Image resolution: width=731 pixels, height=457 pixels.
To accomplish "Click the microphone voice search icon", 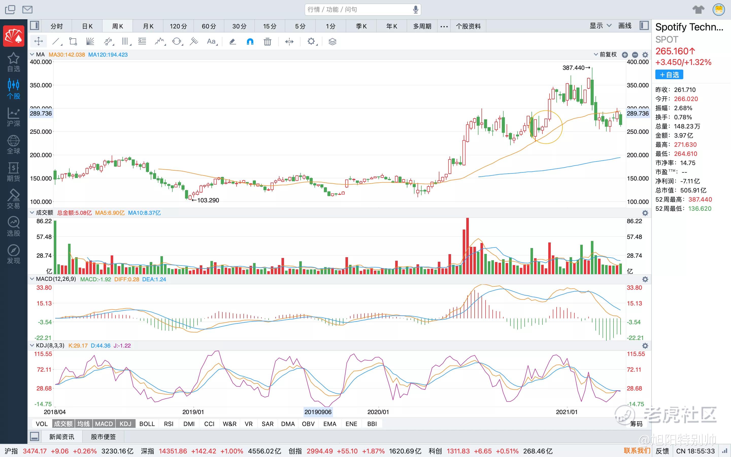I will (x=416, y=9).
